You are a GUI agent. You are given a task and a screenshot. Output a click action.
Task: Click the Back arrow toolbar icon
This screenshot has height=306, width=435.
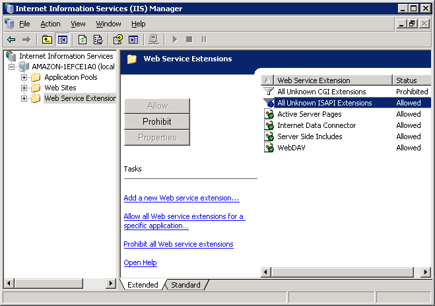(11, 40)
